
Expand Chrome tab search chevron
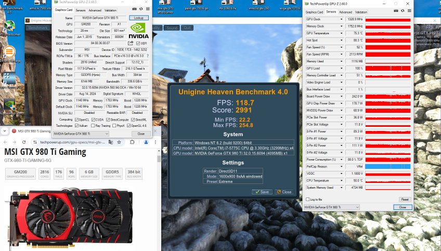[x=5, y=131]
